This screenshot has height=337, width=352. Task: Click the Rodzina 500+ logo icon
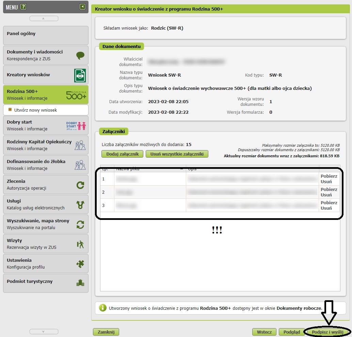(x=76, y=95)
